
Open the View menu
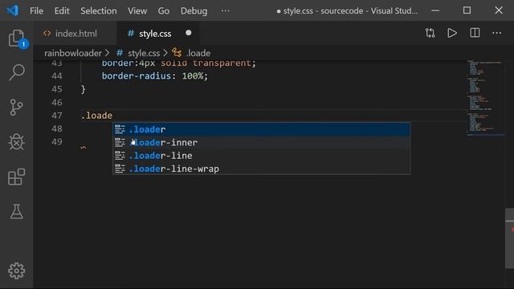tap(137, 10)
